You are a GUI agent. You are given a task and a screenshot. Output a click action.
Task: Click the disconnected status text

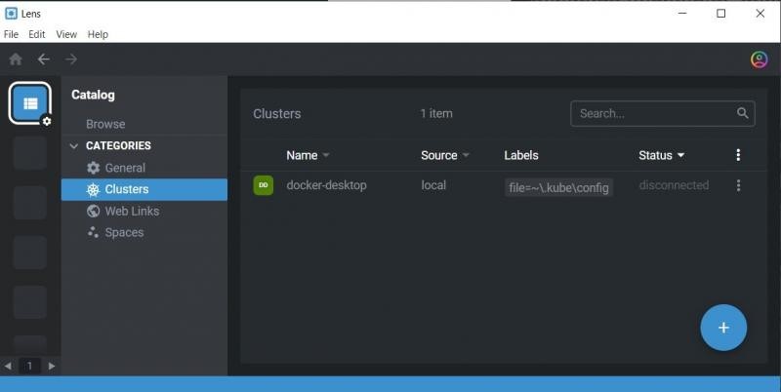coord(674,185)
